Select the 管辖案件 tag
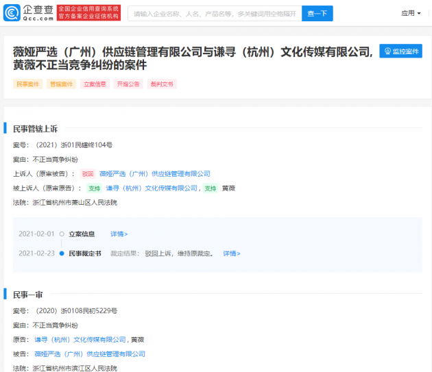 pyautogui.click(x=61, y=84)
